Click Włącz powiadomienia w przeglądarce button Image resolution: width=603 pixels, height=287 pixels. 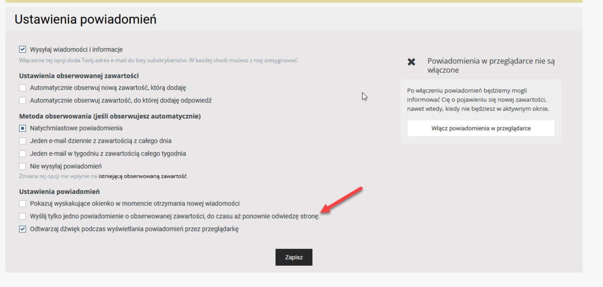(x=481, y=128)
